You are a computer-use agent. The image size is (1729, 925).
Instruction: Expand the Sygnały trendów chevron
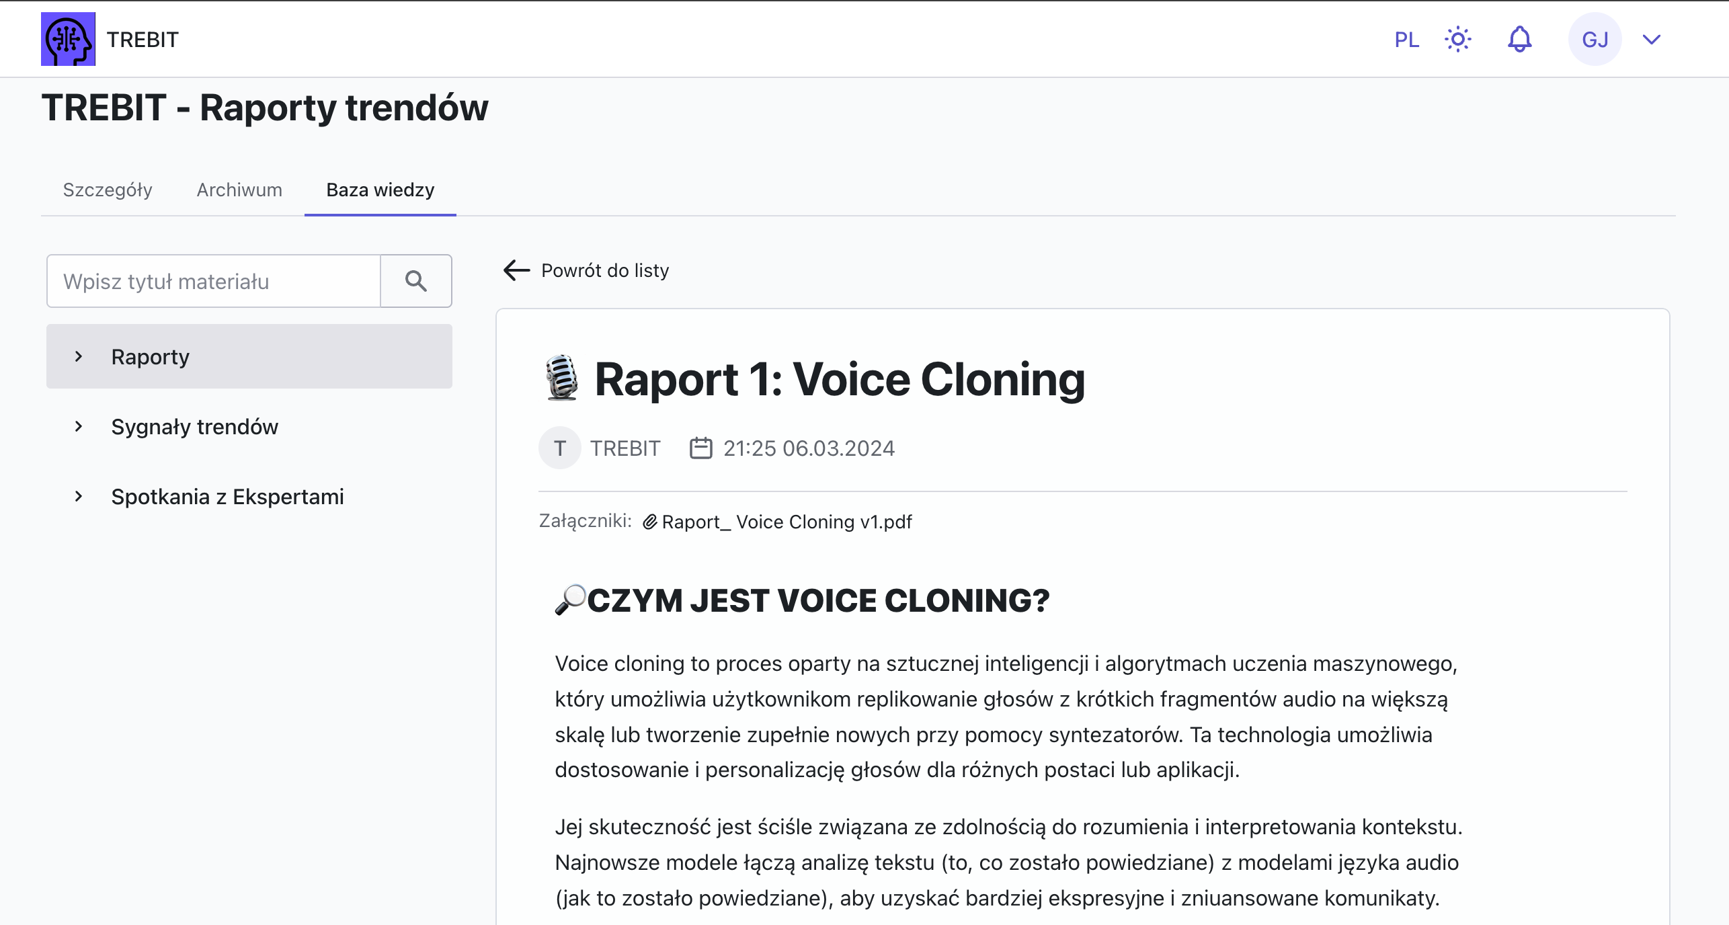(x=79, y=426)
